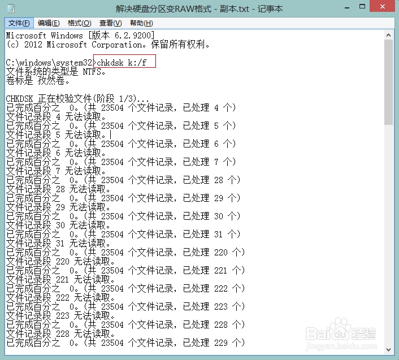Image resolution: width=399 pixels, height=360 pixels.
Task: Open the 格式(O) menu
Action: point(79,23)
